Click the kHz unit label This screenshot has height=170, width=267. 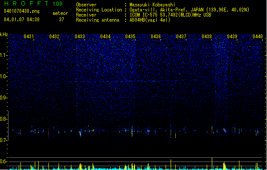pos(4,34)
